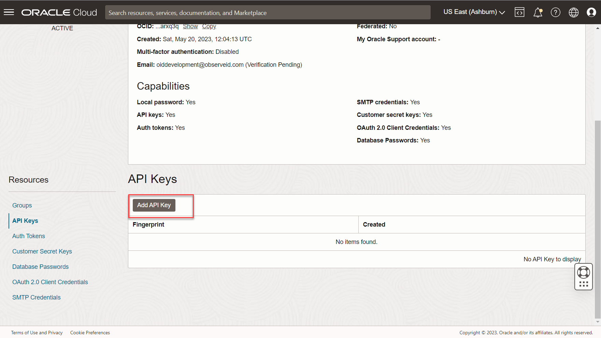Open Cookie Preferences footer link
This screenshot has height=338, width=601.
click(x=90, y=333)
